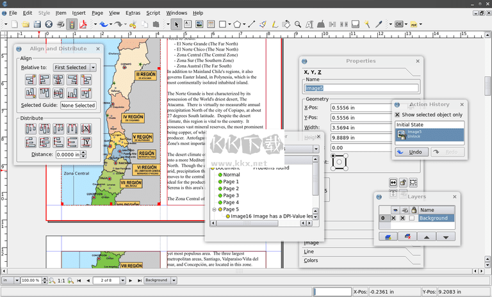492x297 pixels.
Task: Collapse the Page 5 tree node
Action: point(214,209)
